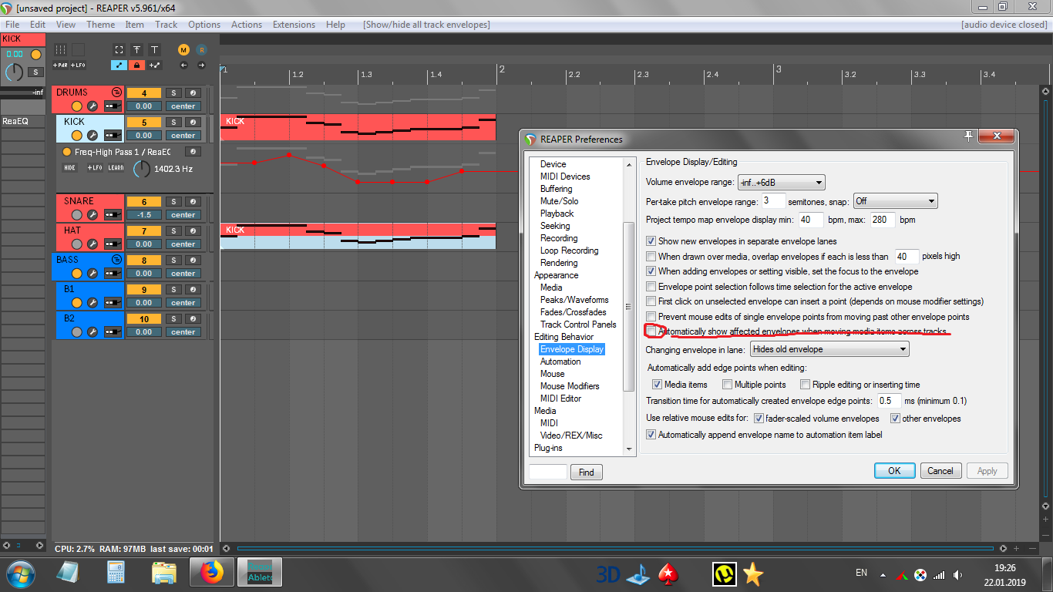Open the Track menu

coord(167,25)
